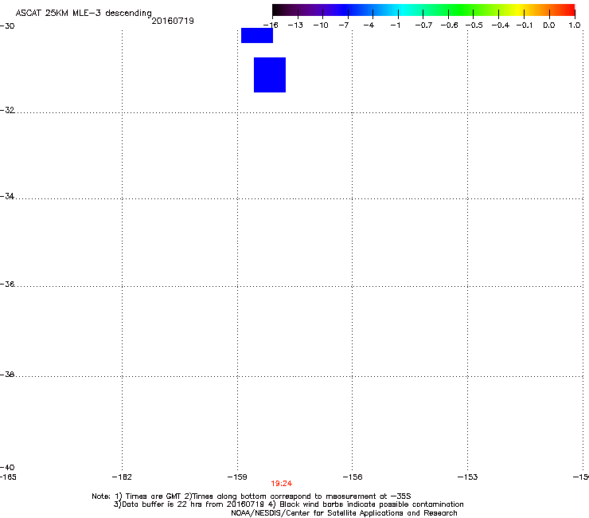
Task: Click the color bar above label -1
Action: point(398,10)
